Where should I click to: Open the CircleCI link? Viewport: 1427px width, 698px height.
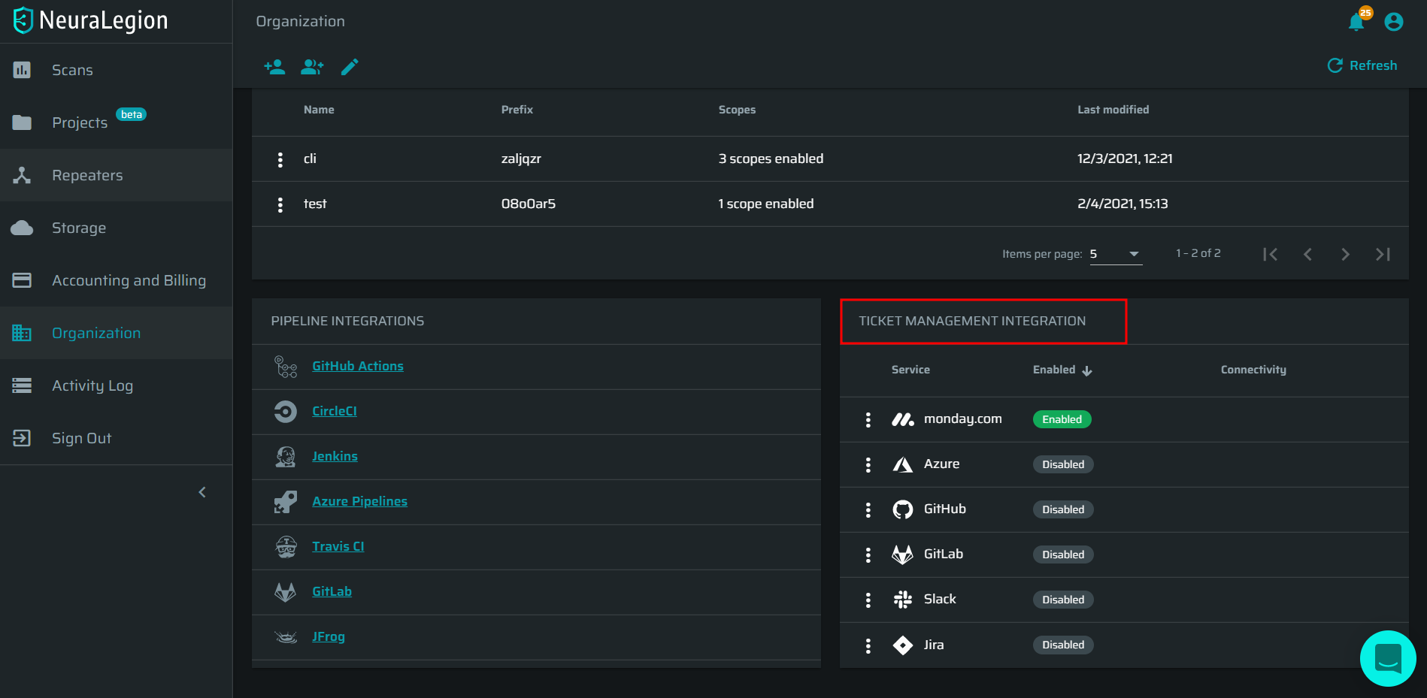coord(335,411)
